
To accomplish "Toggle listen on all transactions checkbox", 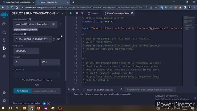I will (84, 89).
